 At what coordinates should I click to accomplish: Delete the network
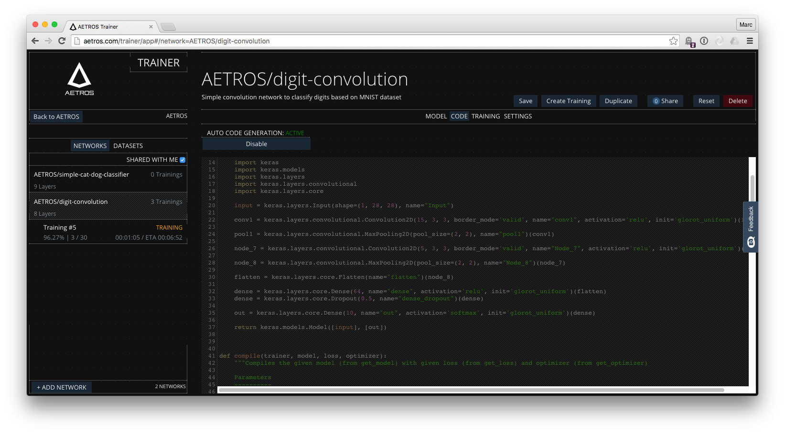[x=738, y=101]
